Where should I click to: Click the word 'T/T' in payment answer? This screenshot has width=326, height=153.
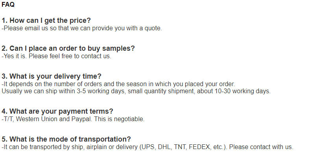(x=8, y=119)
